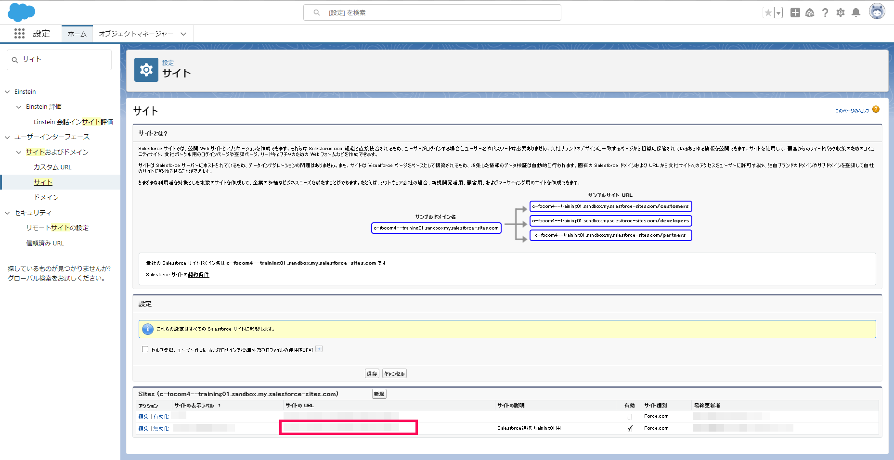Image resolution: width=894 pixels, height=460 pixels.
Task: Click the 保存 button
Action: [x=372, y=373]
